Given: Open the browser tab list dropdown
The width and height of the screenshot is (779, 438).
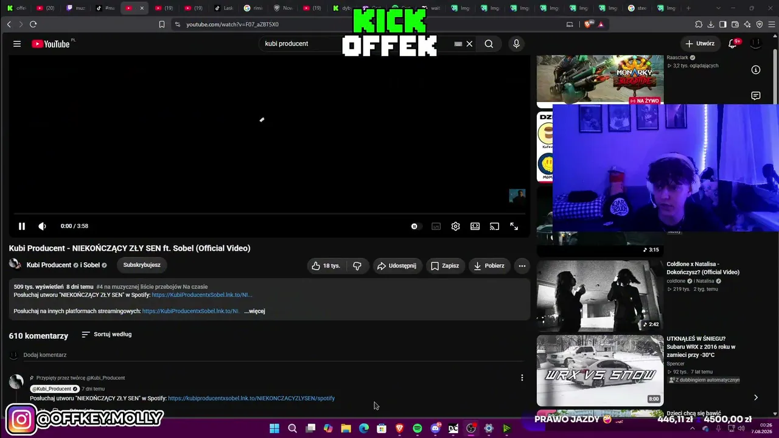Looking at the screenshot, I should click(x=718, y=8).
